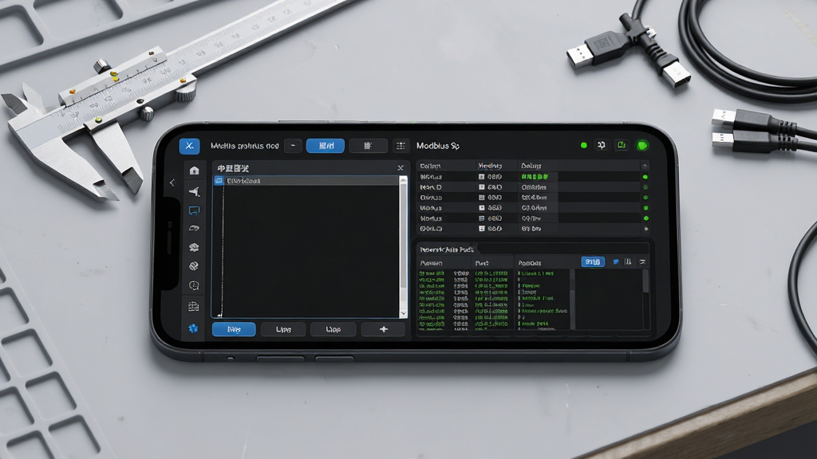This screenshot has height=459, width=817.
Task: Select the dark tab beside the blue tab
Action: click(368, 146)
